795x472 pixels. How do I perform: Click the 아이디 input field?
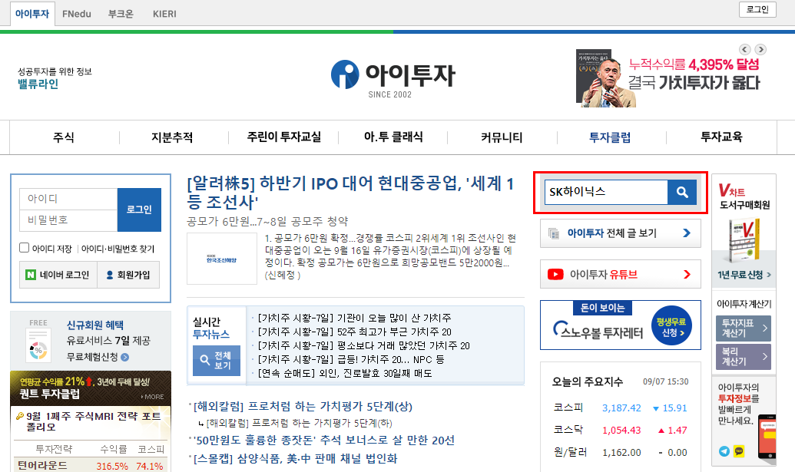(x=68, y=199)
